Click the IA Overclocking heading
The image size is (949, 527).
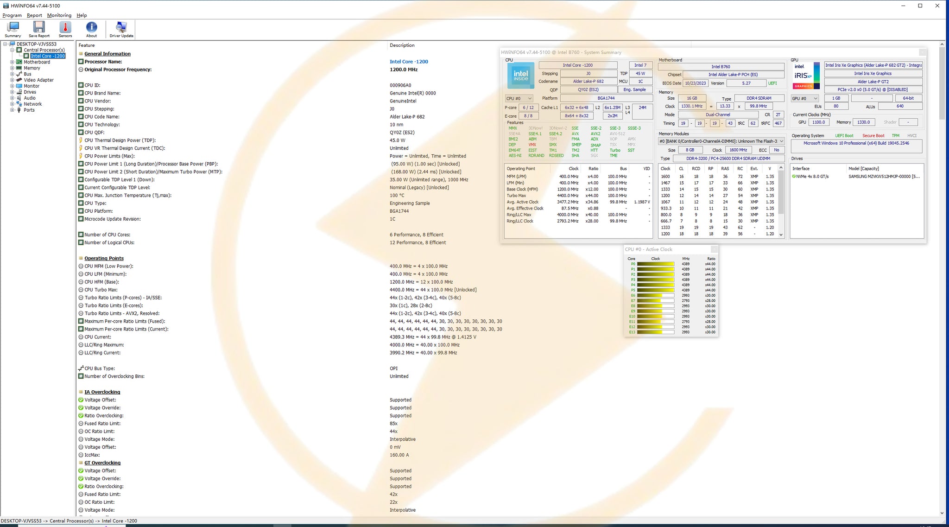coord(102,392)
